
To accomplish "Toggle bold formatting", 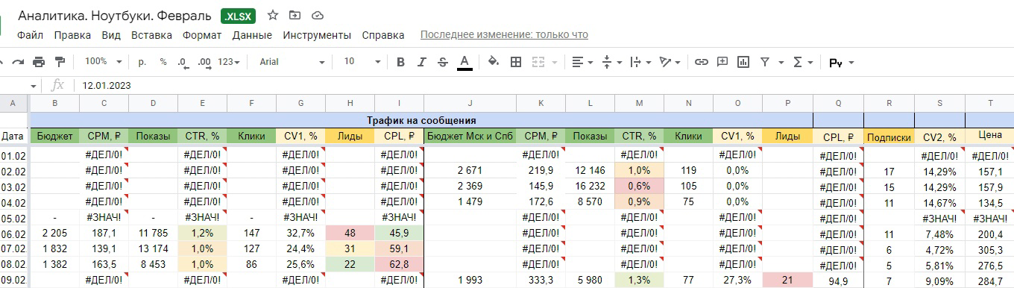I will point(400,62).
